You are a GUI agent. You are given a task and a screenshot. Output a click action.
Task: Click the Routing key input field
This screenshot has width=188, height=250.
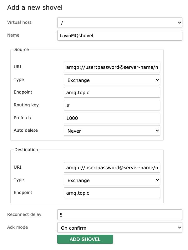point(112,105)
